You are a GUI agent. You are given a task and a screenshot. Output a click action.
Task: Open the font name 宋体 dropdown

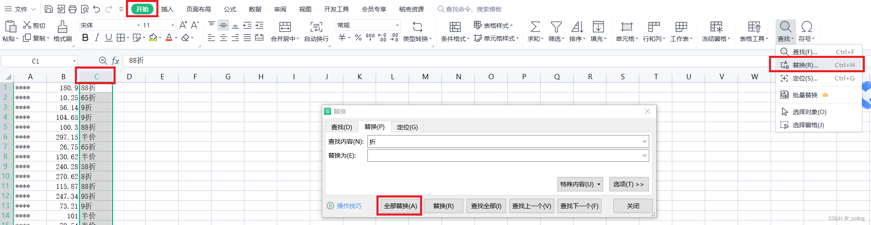(139, 25)
